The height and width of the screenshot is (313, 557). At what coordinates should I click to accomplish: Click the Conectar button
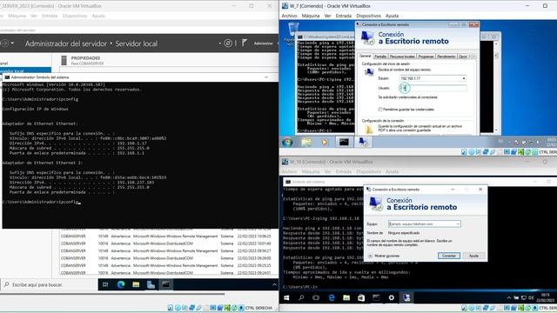[x=449, y=256]
